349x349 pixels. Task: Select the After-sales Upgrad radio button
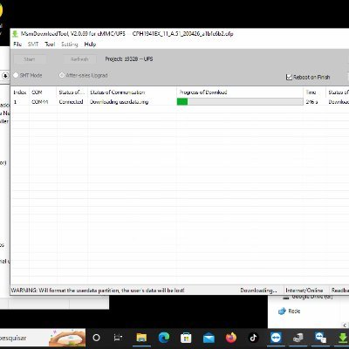coord(62,75)
